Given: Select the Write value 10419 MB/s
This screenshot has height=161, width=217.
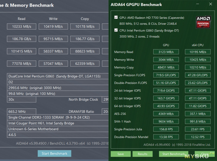Looking at the screenshot, I should 53,26.
